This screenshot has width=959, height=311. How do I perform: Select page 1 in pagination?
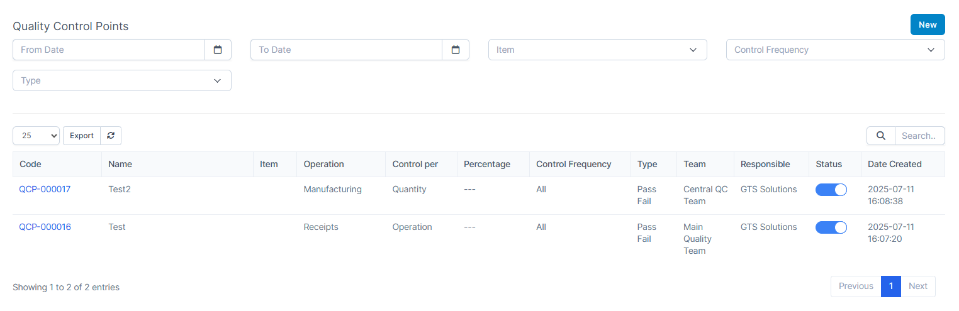pos(890,286)
